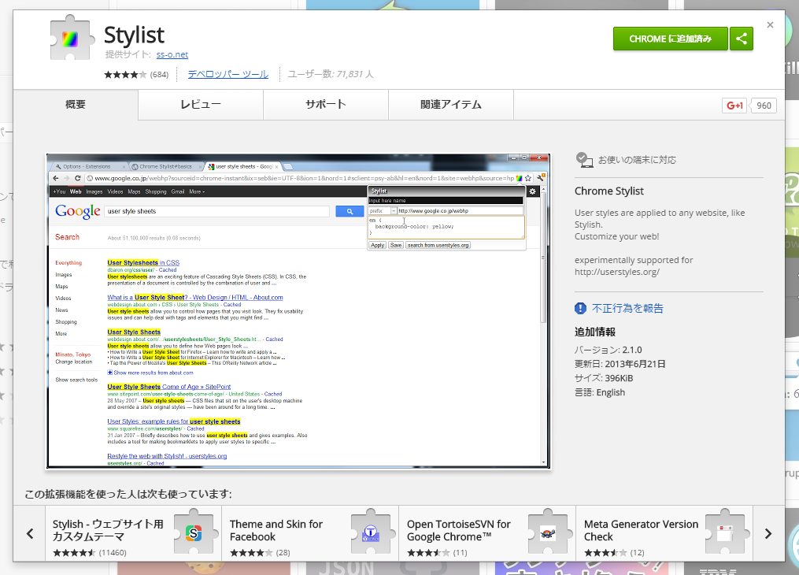The height and width of the screenshot is (575, 799).
Task: Click the "CHROME に追加済み" button
Action: click(x=670, y=39)
